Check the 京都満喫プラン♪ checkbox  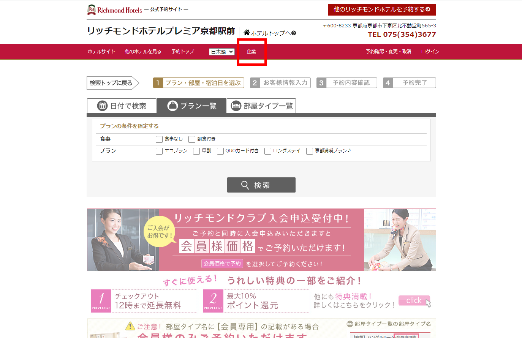pyautogui.click(x=310, y=151)
